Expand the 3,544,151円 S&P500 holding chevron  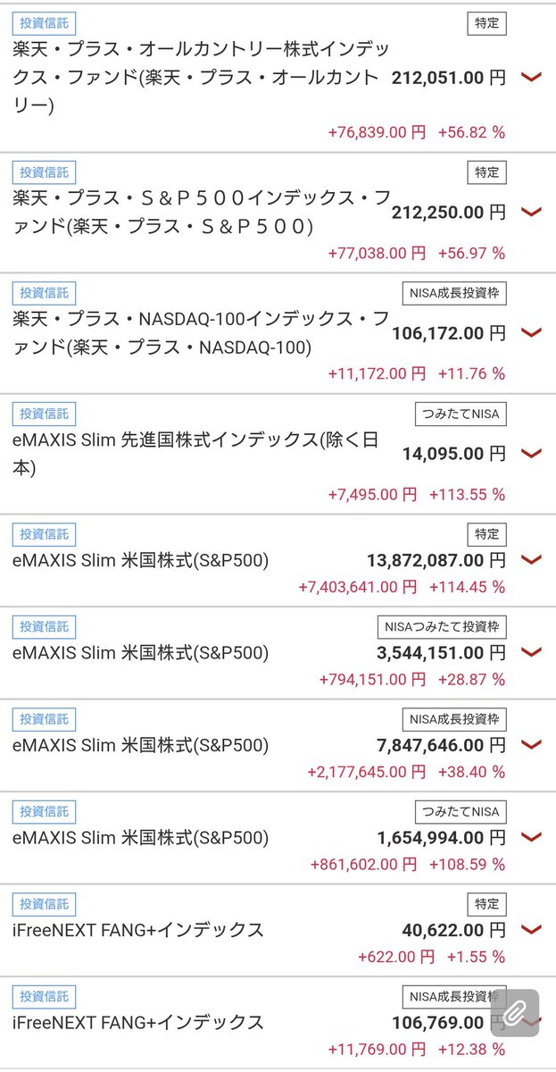pos(531,652)
